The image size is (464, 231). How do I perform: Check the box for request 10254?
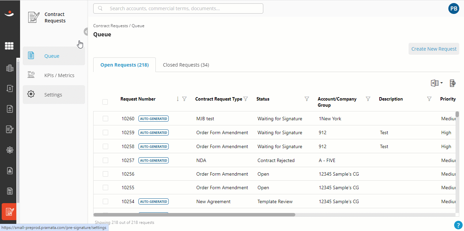point(105,201)
